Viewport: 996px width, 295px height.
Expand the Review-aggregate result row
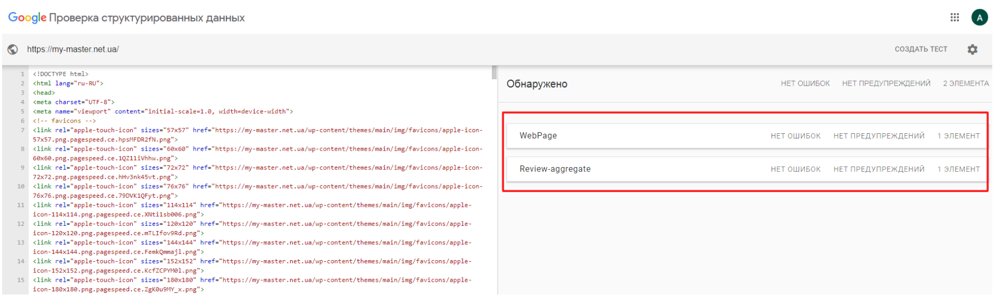point(746,169)
